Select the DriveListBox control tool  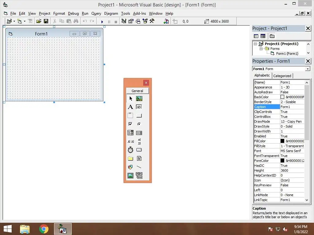[x=139, y=150]
